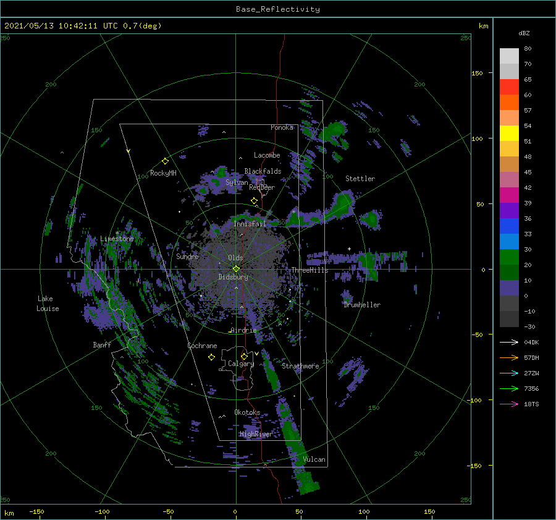Pick the lightest gray 70 dBZ swatch
556x520 pixels.
509,56
